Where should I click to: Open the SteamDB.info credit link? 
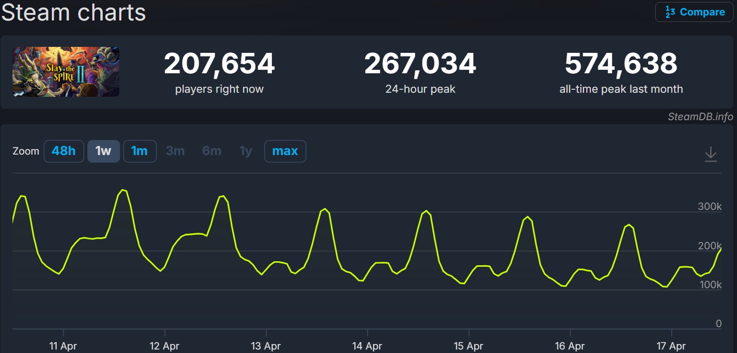point(700,117)
